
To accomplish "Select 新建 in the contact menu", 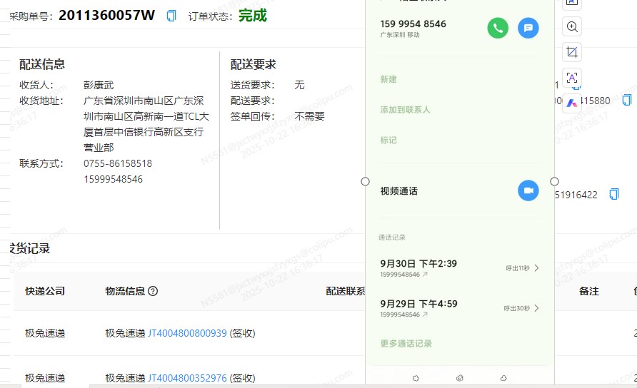I will [388, 79].
